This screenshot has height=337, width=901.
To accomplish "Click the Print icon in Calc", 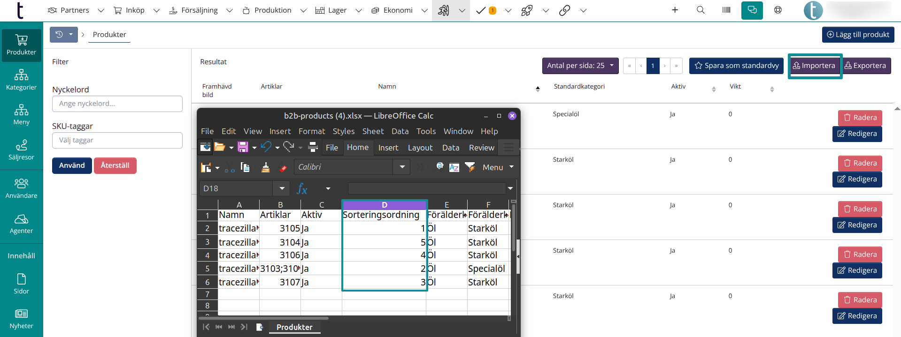I will [313, 147].
